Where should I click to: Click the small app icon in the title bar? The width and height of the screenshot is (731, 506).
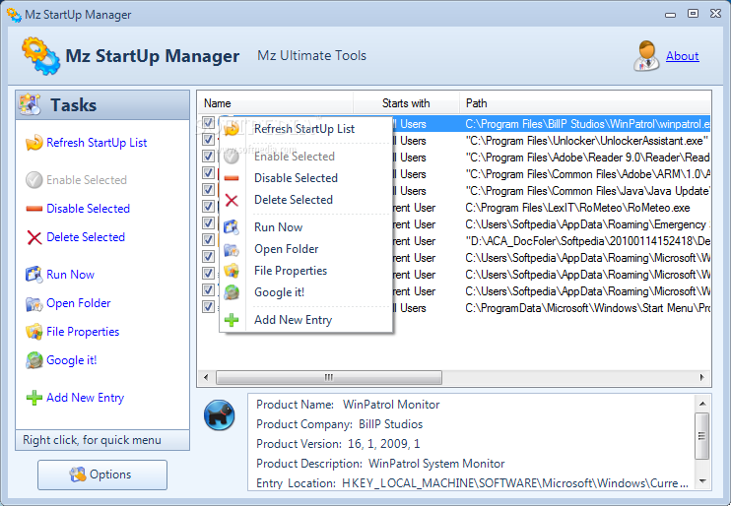click(x=14, y=15)
